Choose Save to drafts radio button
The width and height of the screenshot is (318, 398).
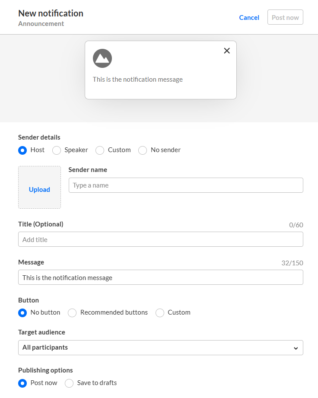69,383
